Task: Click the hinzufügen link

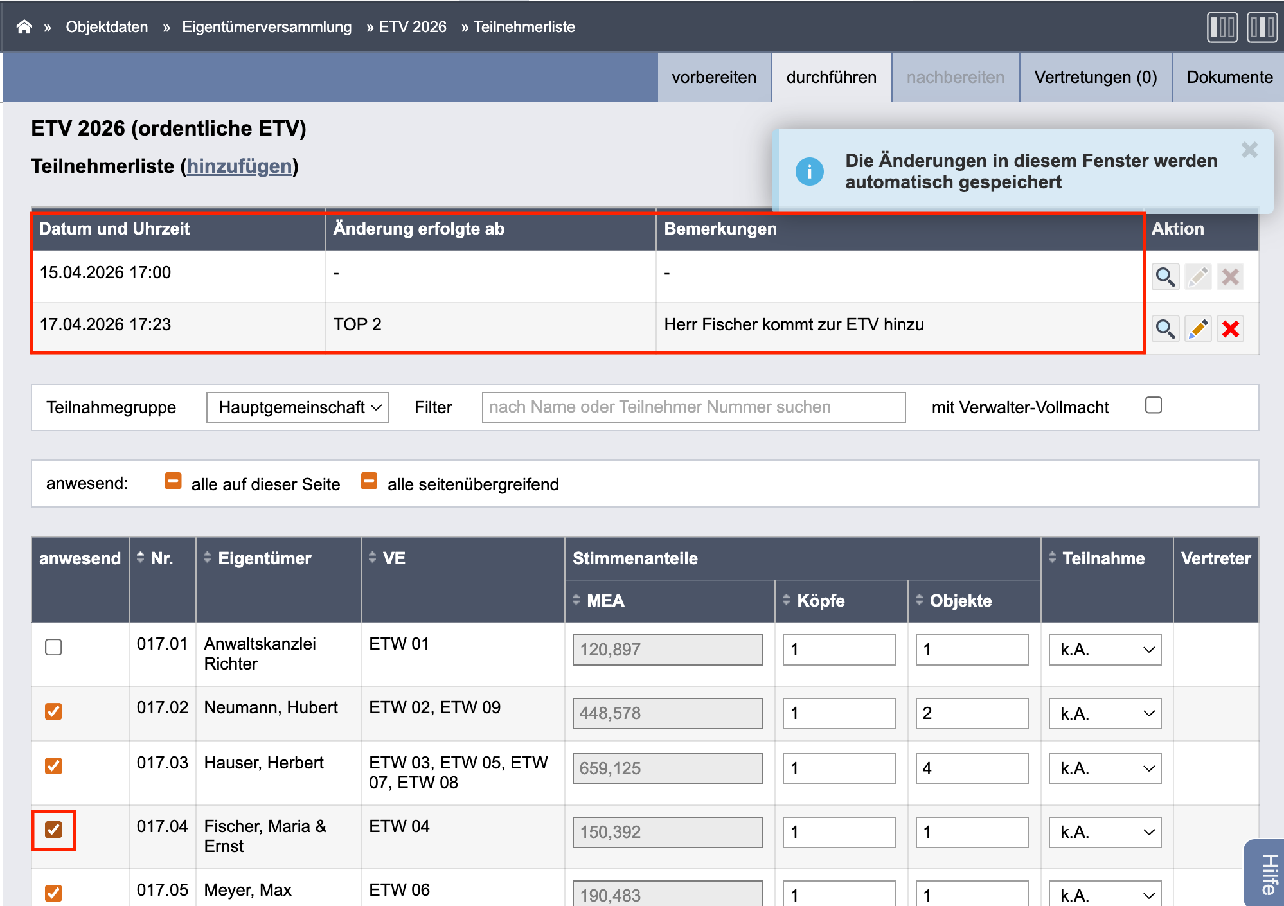Action: [x=239, y=166]
